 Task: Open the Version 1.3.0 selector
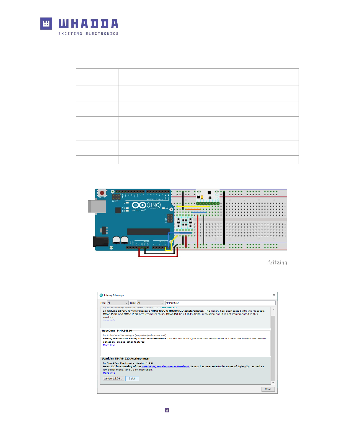pyautogui.click(x=113, y=379)
